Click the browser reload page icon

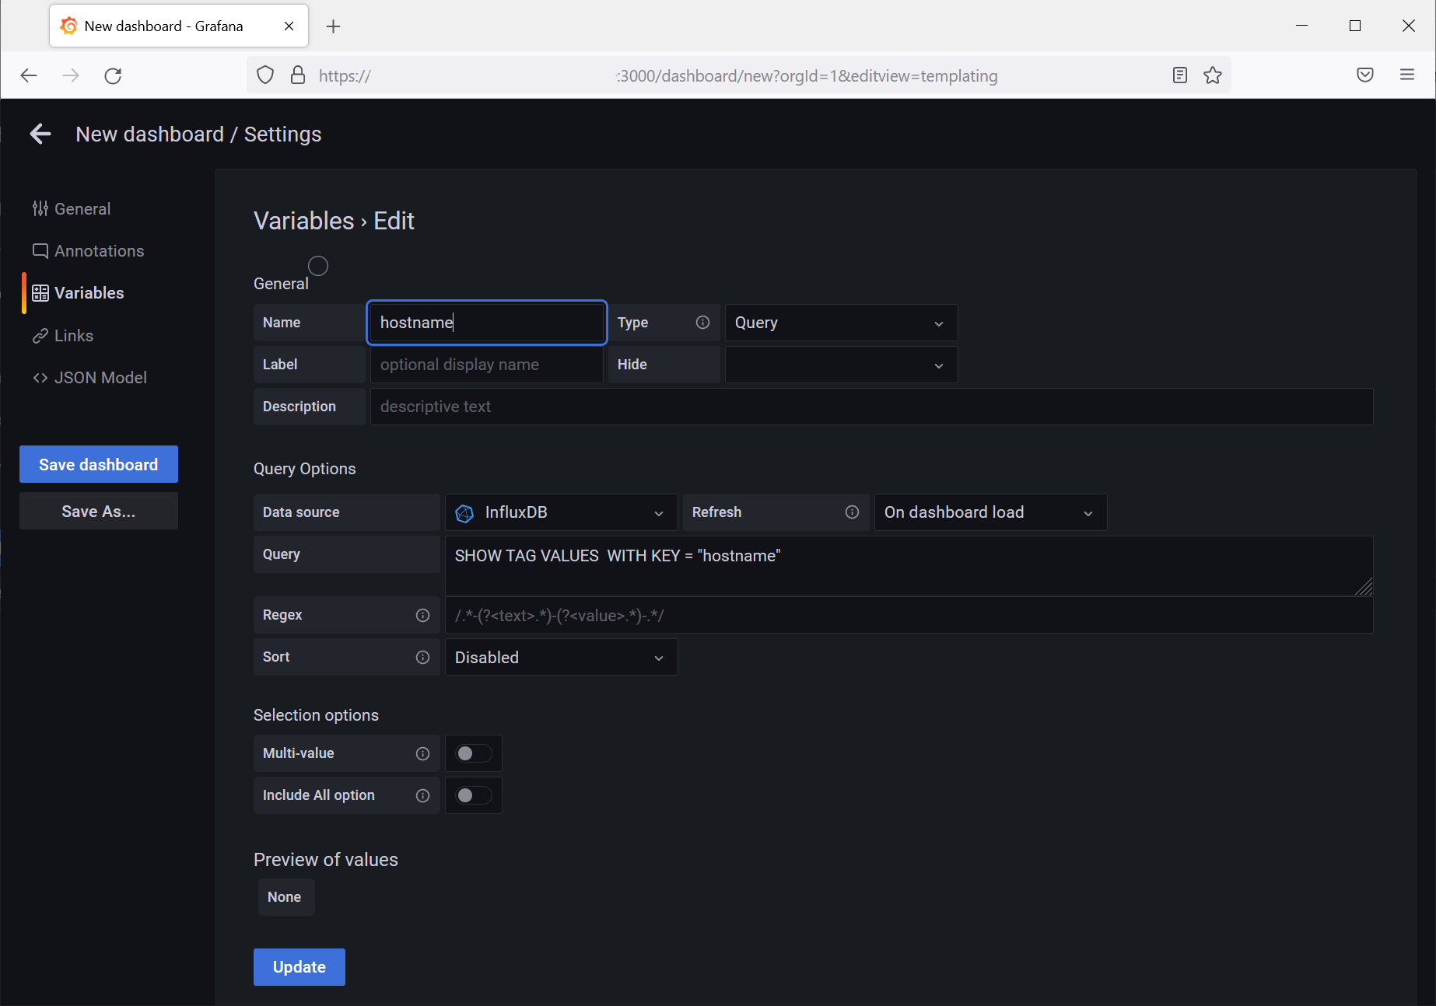click(x=113, y=75)
